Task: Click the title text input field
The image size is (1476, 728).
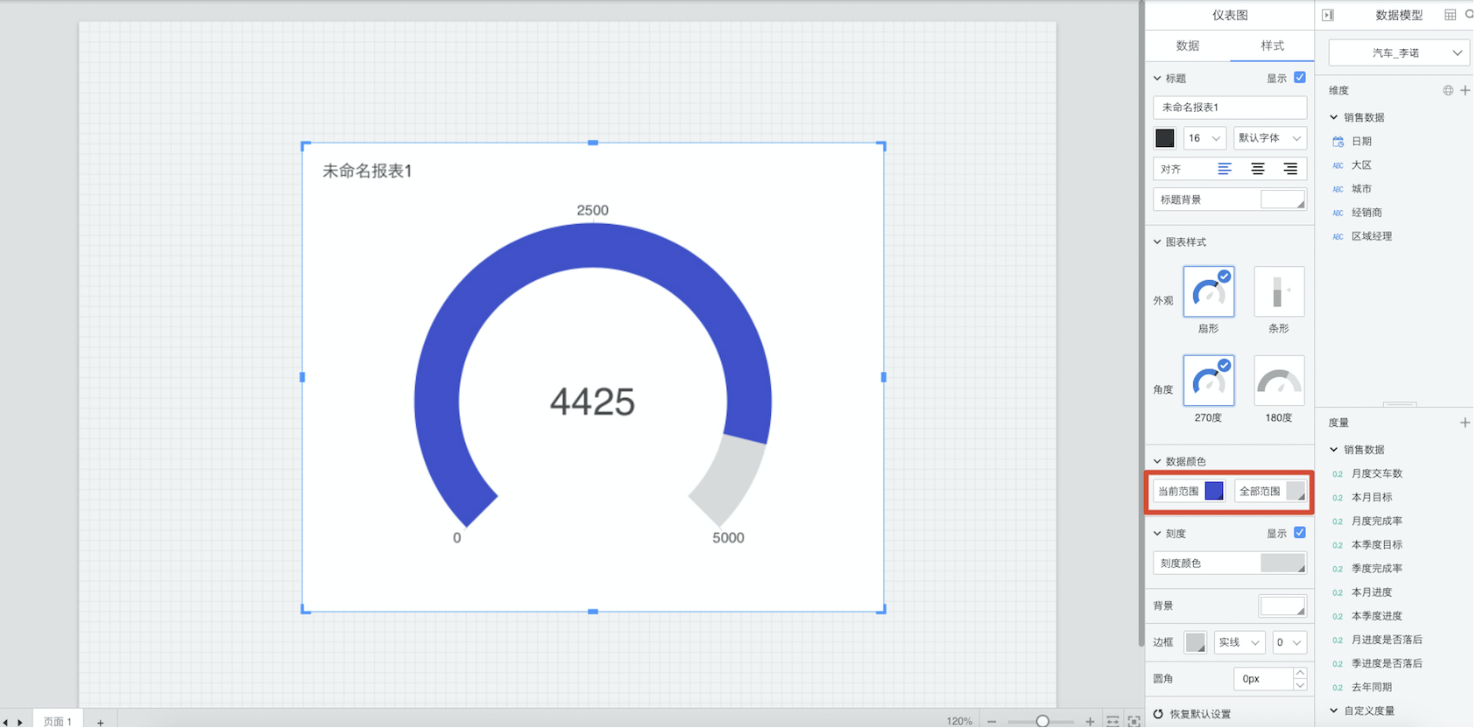Action: pyautogui.click(x=1230, y=108)
